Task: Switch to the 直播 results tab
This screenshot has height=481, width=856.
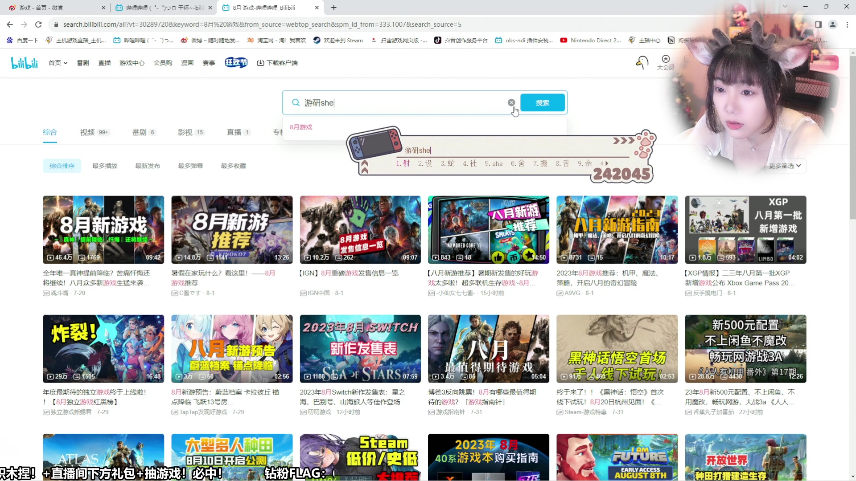Action: [235, 132]
